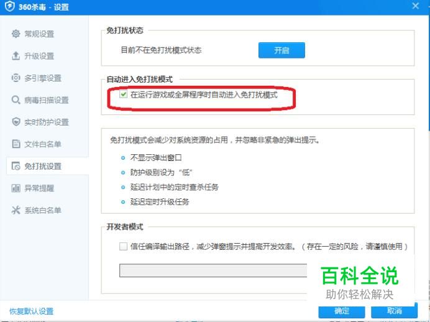Click 恢复默认设置 link
This screenshot has height=322, width=430.
(x=31, y=311)
